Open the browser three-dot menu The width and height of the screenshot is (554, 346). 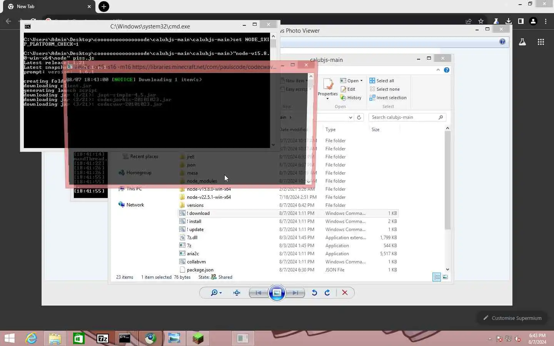point(546,21)
